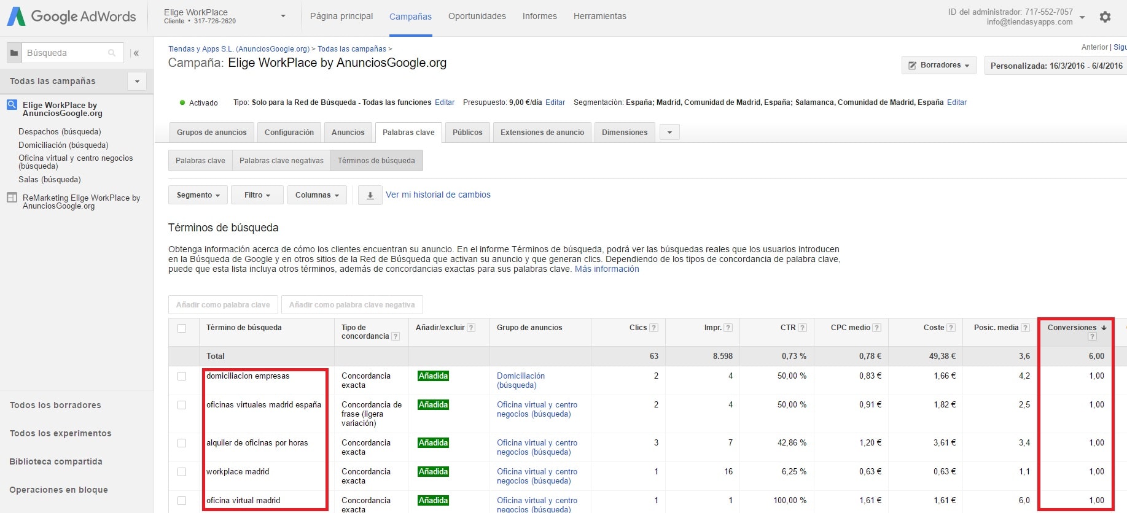
Task: Open the Informes tab
Action: pos(540,16)
